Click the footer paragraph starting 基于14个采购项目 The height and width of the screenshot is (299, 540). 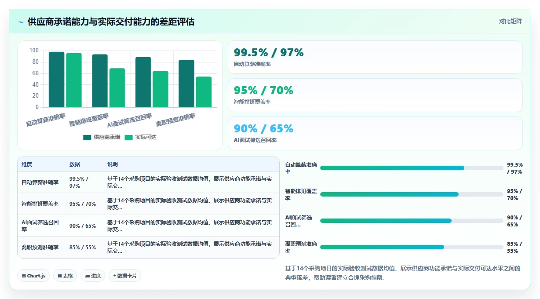coord(402,273)
